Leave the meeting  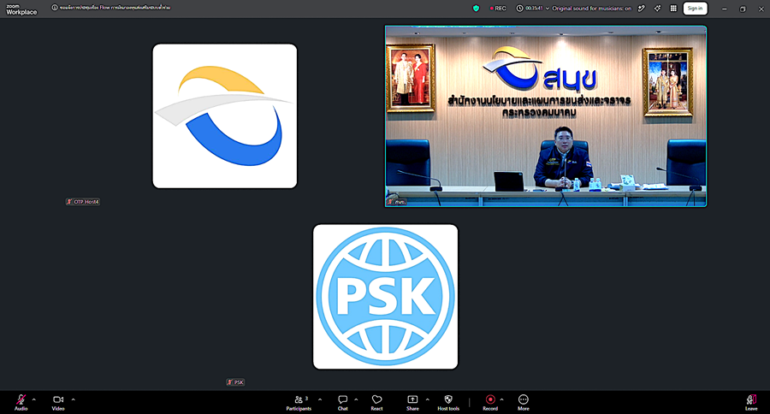751,402
